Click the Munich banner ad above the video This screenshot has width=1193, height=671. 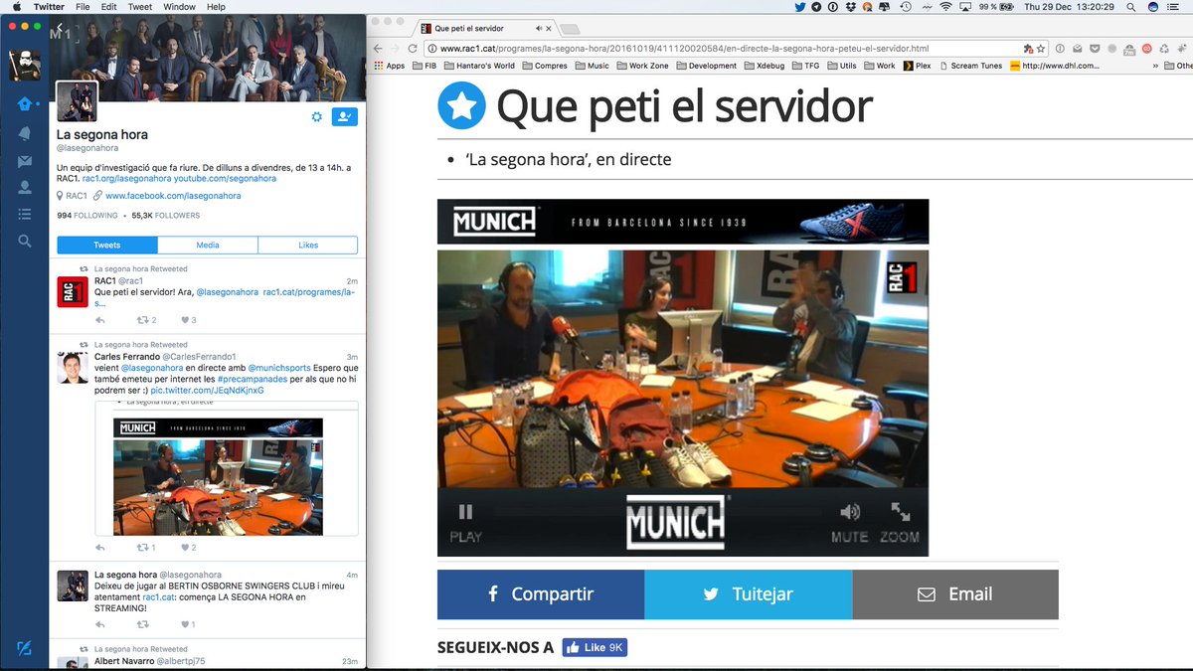683,221
